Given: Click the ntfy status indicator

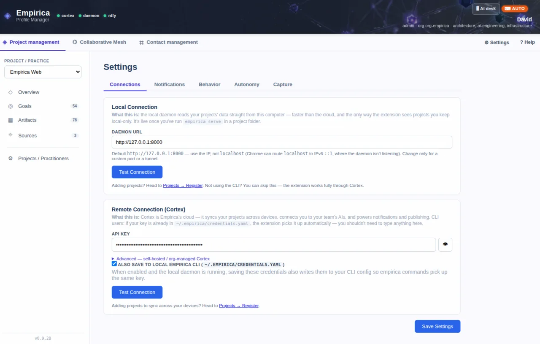Looking at the screenshot, I should [110, 16].
